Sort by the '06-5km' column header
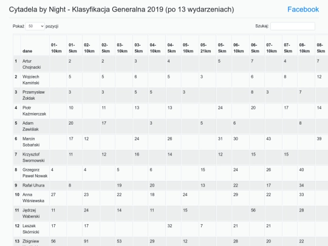 [x=257, y=45]
